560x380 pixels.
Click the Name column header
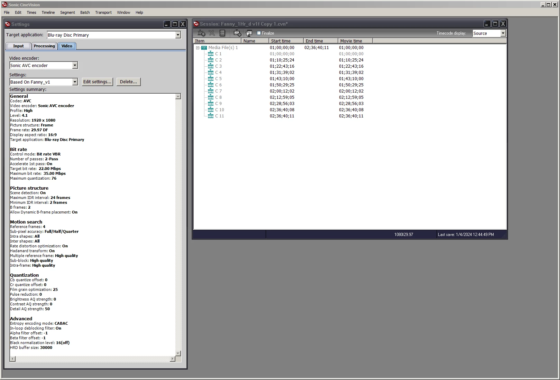pyautogui.click(x=255, y=41)
